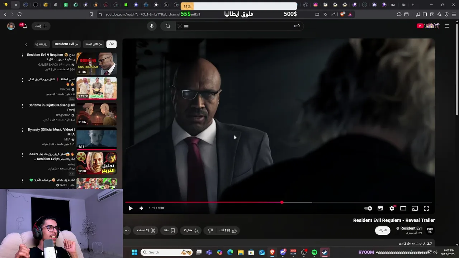Select the من نتائج البحث filter chip
Viewport: 459px width, 258px height.
94,44
